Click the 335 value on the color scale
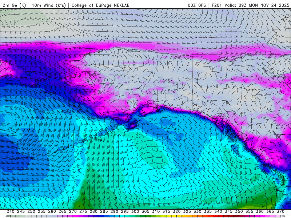291x218 pixels. (x=208, y=211)
